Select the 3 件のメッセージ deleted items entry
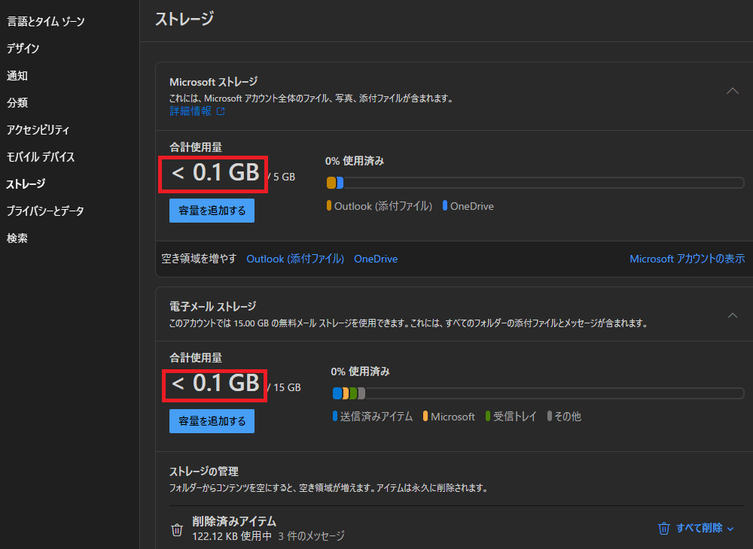The width and height of the screenshot is (753, 549). tap(313, 535)
